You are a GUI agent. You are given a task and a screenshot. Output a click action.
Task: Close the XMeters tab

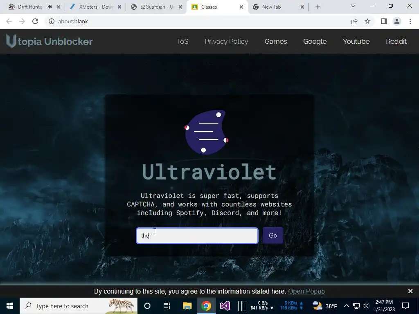click(x=119, y=7)
